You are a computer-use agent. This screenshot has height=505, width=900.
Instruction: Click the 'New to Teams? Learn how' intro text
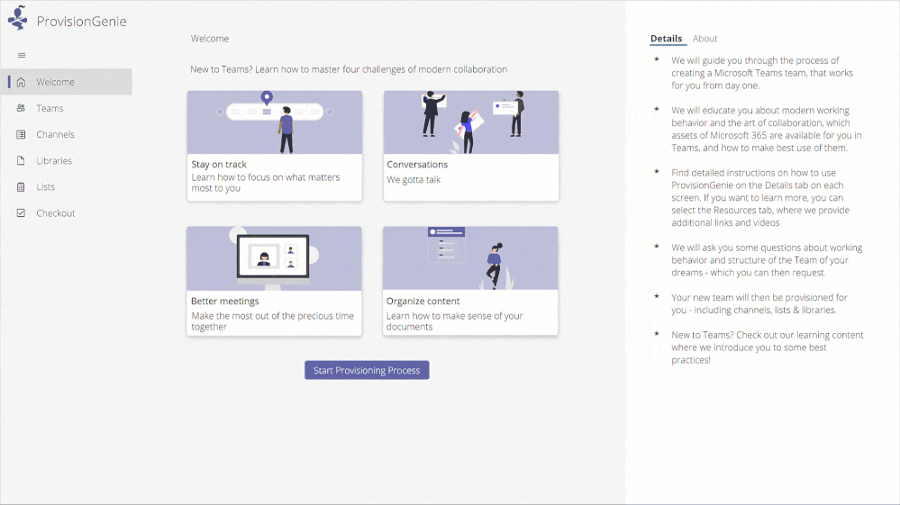coord(349,69)
